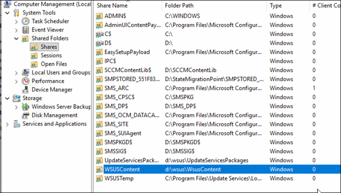Viewport: 341px width, 193px height.
Task: Collapse the System Tools tree node
Action: coord(8,13)
